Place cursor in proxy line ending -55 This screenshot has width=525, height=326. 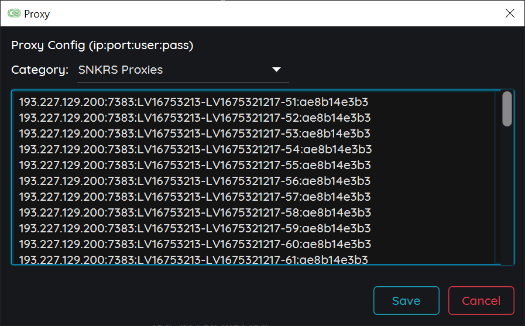(x=195, y=165)
